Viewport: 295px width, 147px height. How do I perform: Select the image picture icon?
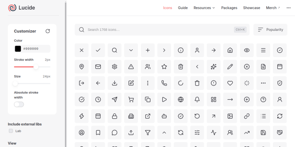(230, 116)
